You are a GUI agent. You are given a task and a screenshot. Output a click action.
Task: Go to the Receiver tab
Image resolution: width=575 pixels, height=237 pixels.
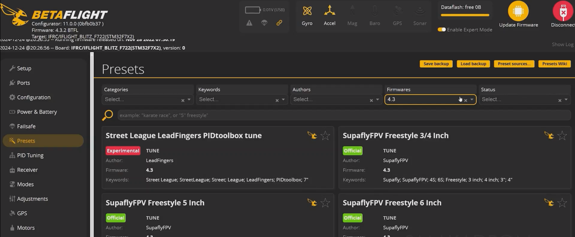(x=27, y=170)
